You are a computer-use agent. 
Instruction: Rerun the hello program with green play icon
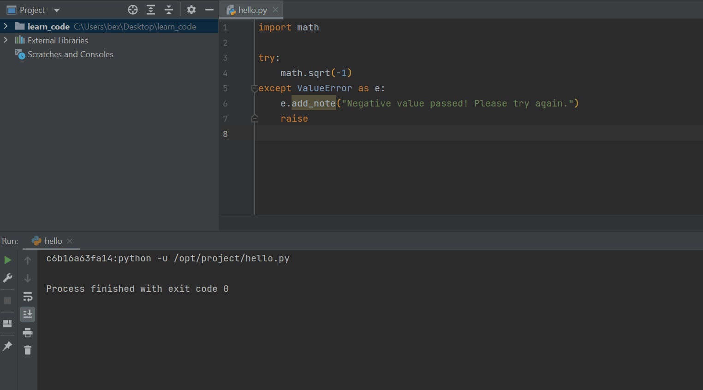(7, 260)
